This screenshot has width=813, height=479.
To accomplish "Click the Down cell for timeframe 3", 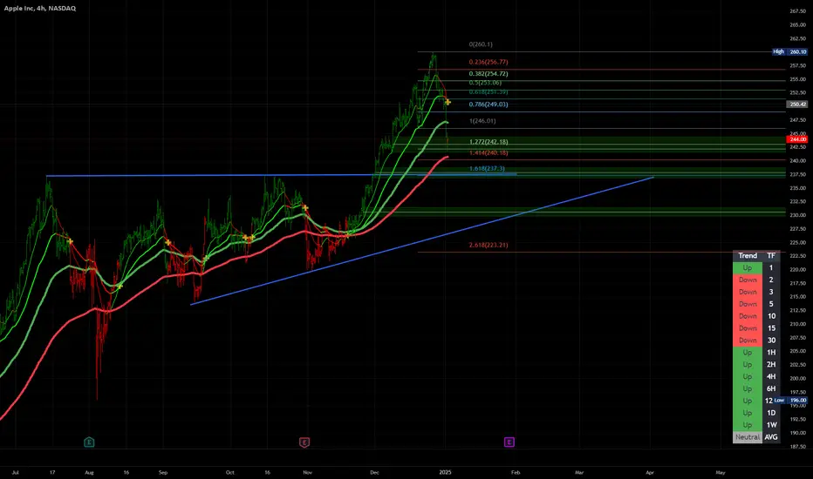I will pyautogui.click(x=748, y=292).
